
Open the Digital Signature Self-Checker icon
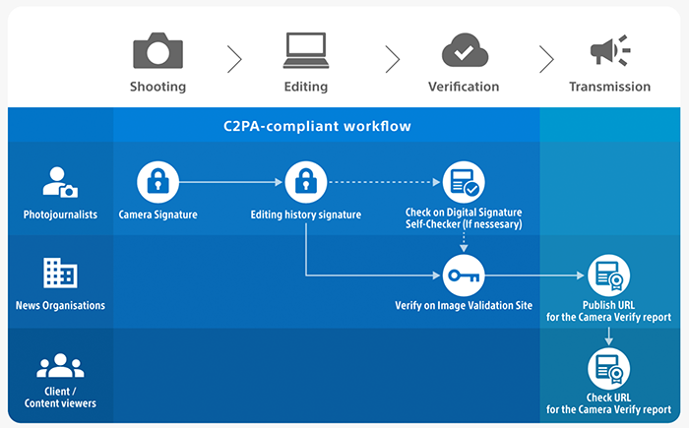(463, 182)
